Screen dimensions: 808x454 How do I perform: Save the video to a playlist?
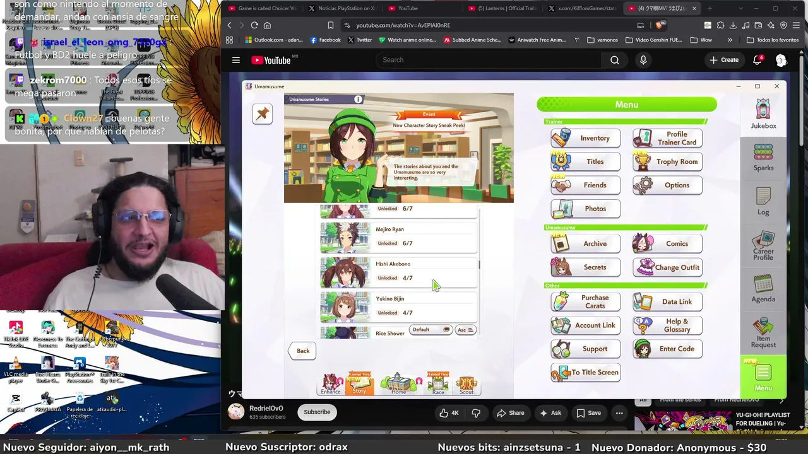point(588,413)
